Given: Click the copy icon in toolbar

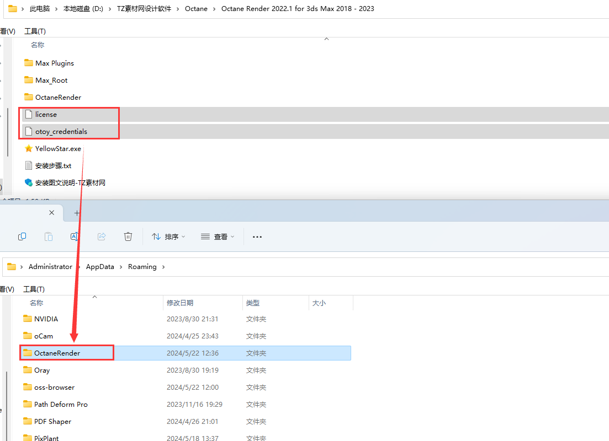Looking at the screenshot, I should [x=22, y=236].
